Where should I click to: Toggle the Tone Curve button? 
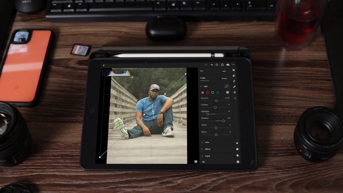(227, 86)
